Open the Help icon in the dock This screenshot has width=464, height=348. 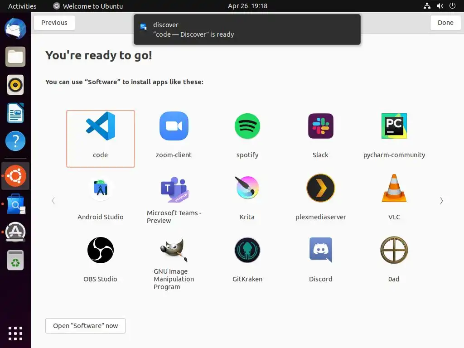click(x=15, y=141)
